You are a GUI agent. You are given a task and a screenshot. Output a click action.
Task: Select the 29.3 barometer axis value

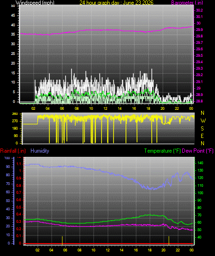tap(199, 68)
